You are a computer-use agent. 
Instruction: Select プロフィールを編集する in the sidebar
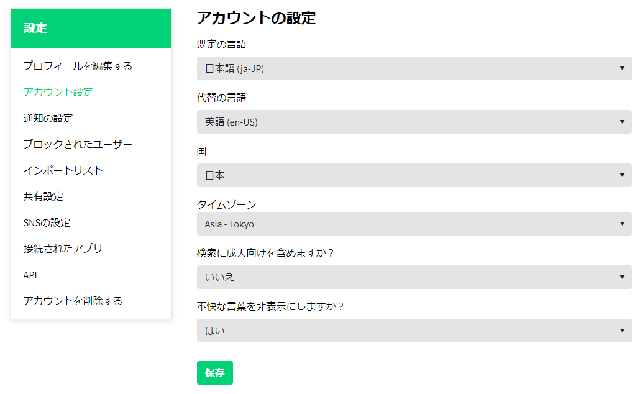click(78, 66)
